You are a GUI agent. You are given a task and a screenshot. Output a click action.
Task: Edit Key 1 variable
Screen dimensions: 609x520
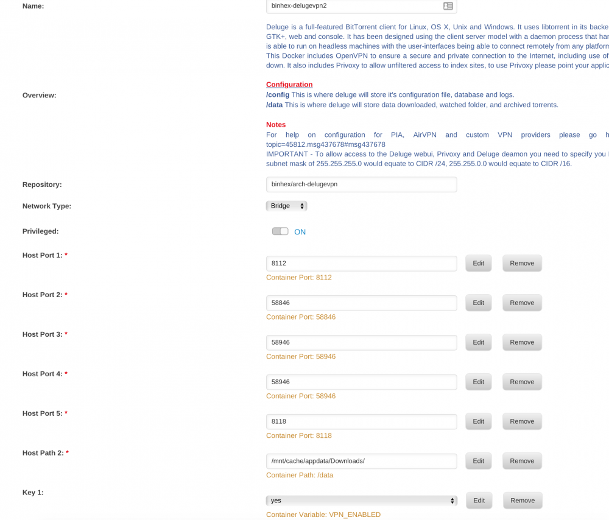coord(479,501)
